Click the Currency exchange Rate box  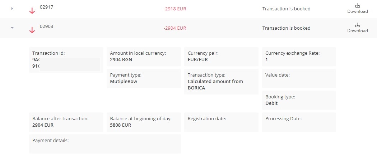(299, 57)
